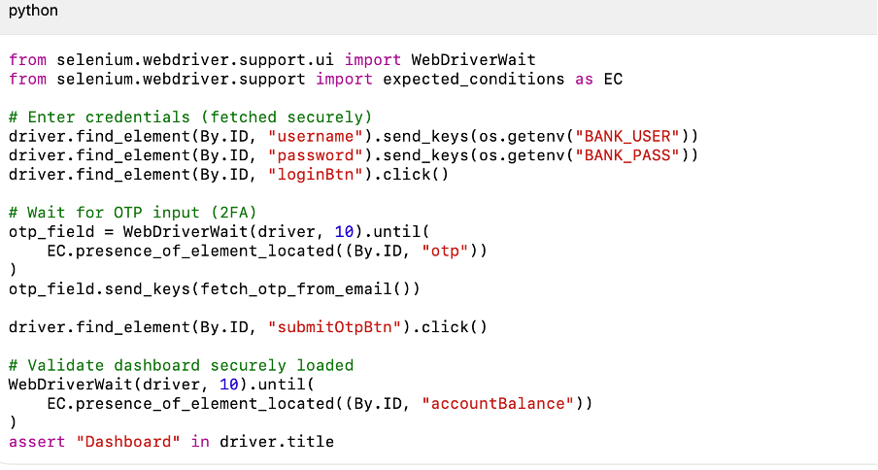Screen dimensions: 878x470
Task: Click the "BANK_PASS" environment variable string
Action: tap(626, 155)
